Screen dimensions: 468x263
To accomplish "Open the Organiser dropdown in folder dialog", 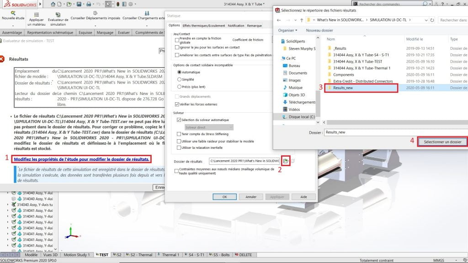I will pos(288,31).
